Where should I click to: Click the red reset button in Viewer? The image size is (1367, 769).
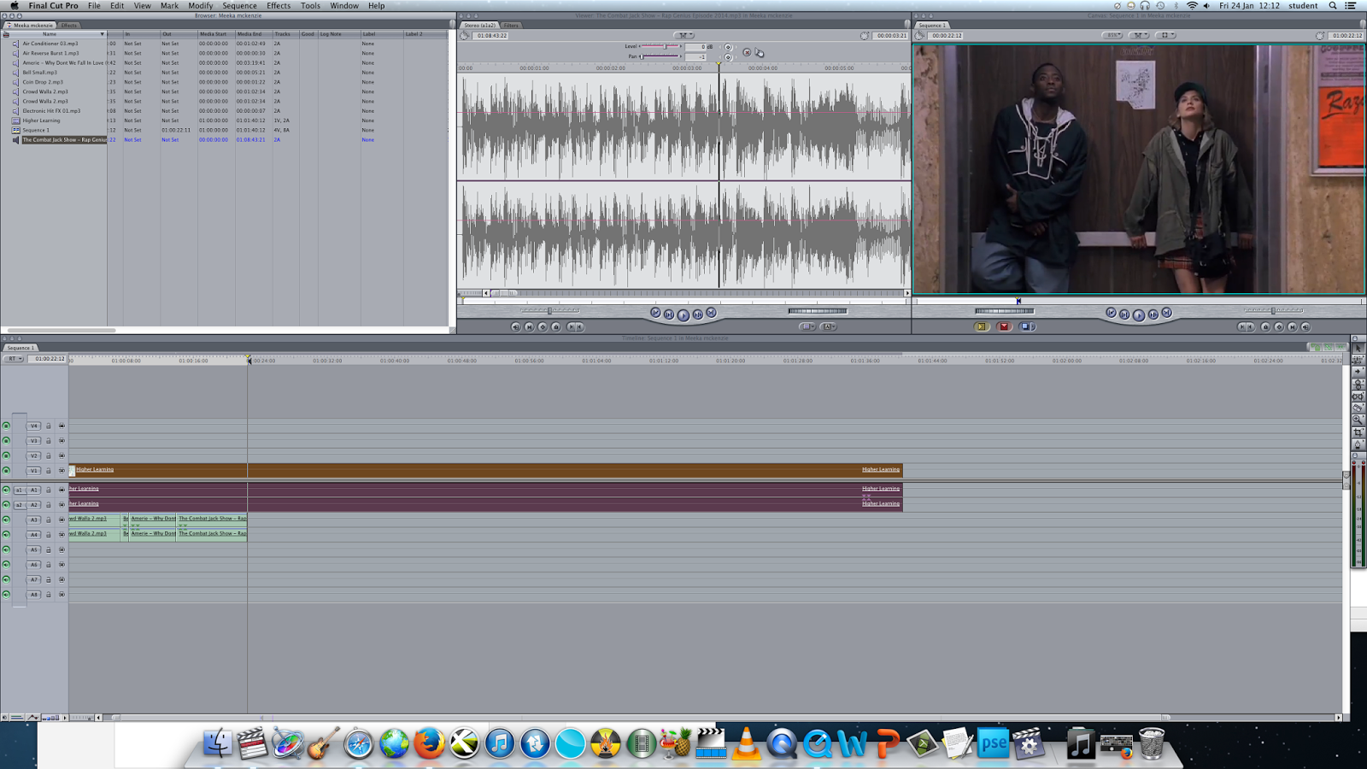click(x=747, y=52)
